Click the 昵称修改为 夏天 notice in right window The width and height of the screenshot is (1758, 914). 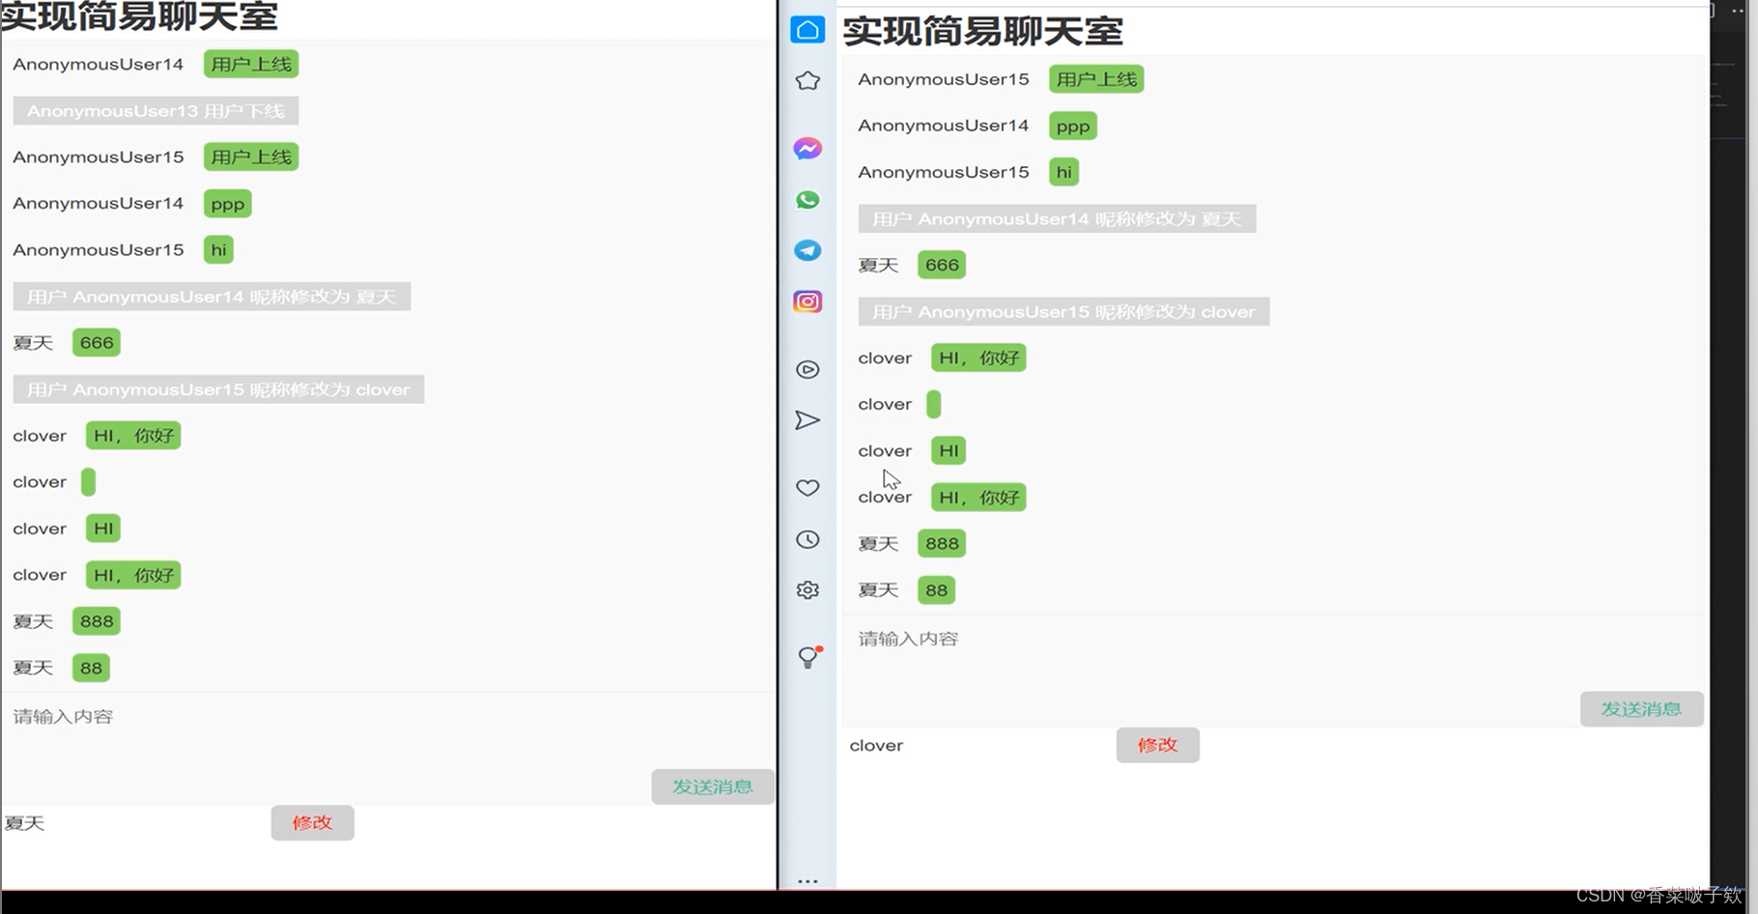pos(1057,218)
